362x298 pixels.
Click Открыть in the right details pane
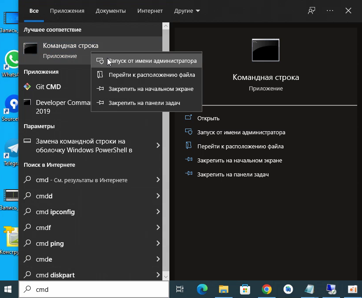pos(208,118)
